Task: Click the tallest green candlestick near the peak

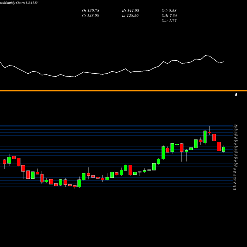Action: (x=205, y=137)
